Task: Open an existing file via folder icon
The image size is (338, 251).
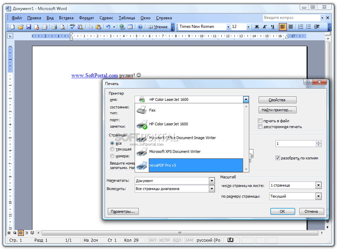Action: tap(21, 27)
